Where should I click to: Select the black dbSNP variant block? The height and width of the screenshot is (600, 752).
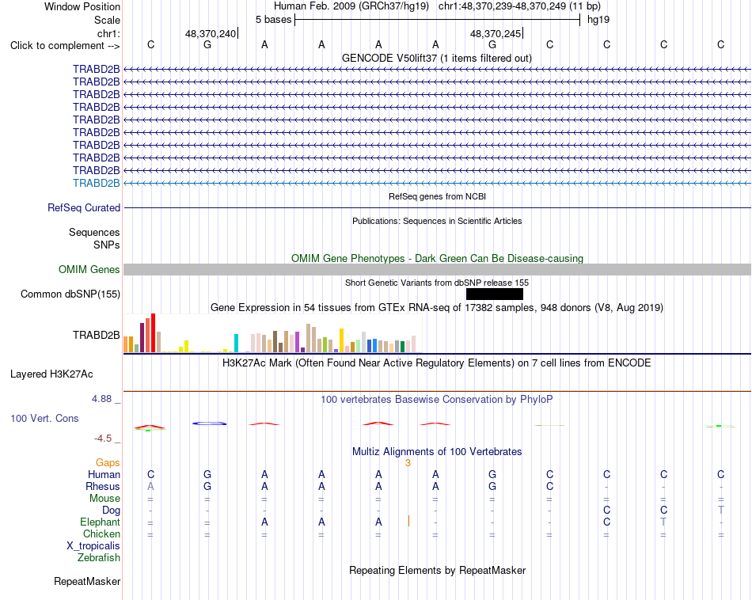(x=495, y=294)
